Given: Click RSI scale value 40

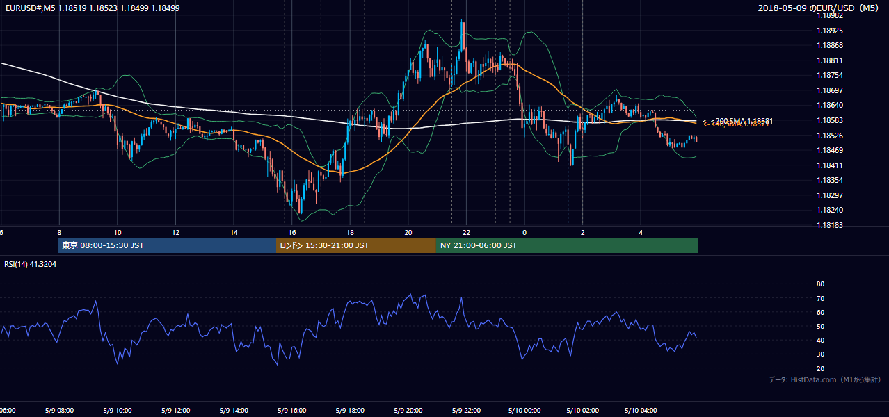Looking at the screenshot, I should pyautogui.click(x=820, y=341).
